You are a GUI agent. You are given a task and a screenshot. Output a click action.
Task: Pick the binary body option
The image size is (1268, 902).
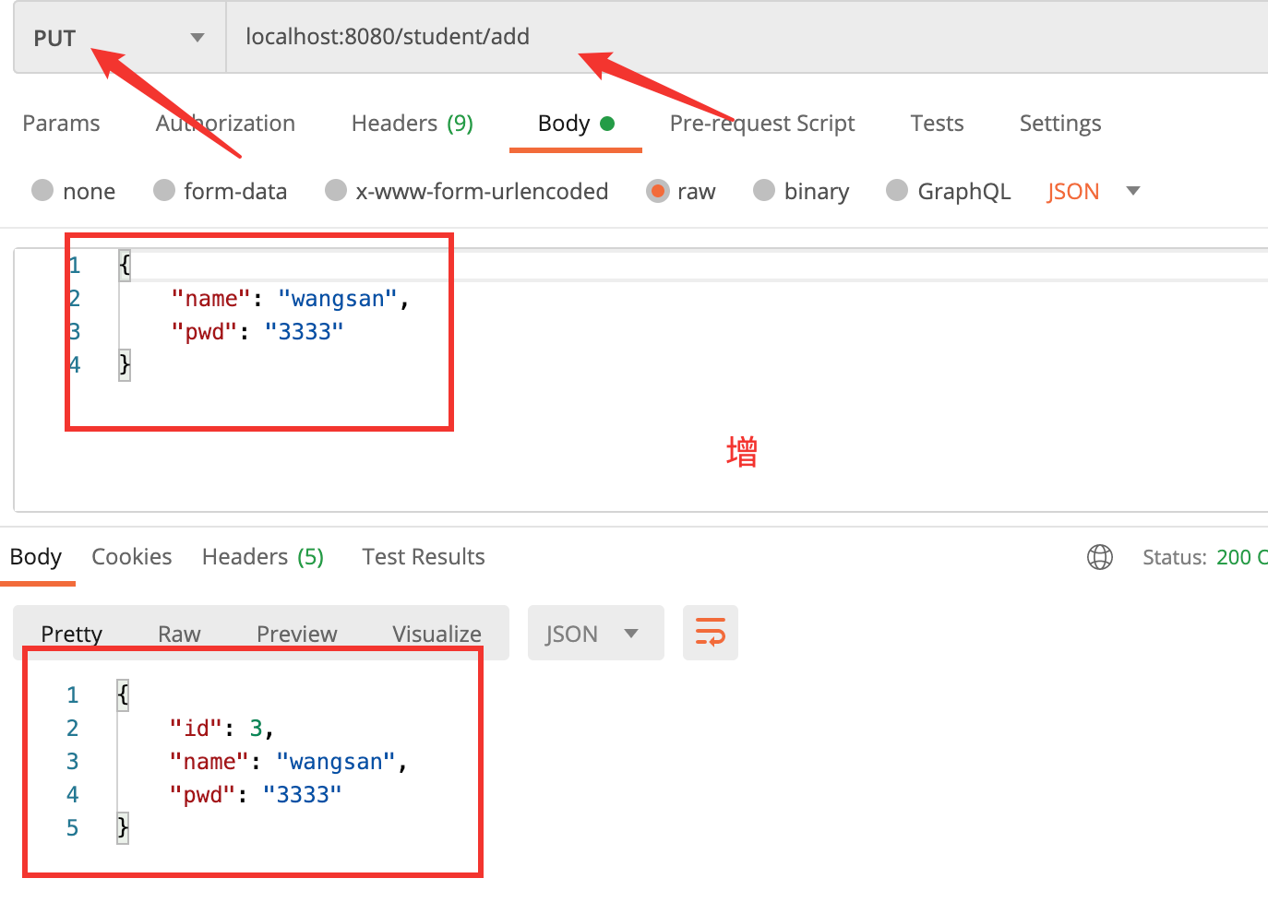(x=764, y=190)
